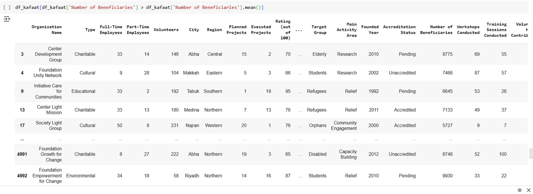The height and width of the screenshot is (194, 533).
Task: Click the 'Executed Projects' column header
Action: click(261, 30)
